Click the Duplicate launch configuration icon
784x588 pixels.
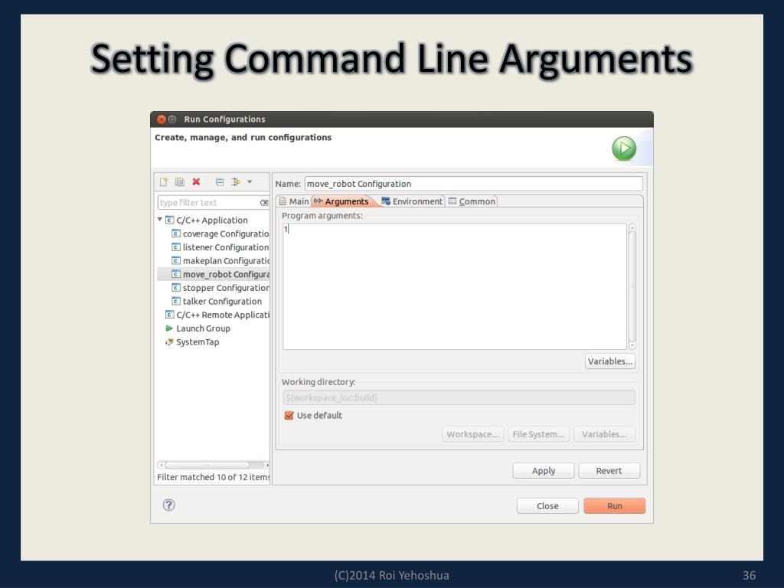[x=179, y=182]
